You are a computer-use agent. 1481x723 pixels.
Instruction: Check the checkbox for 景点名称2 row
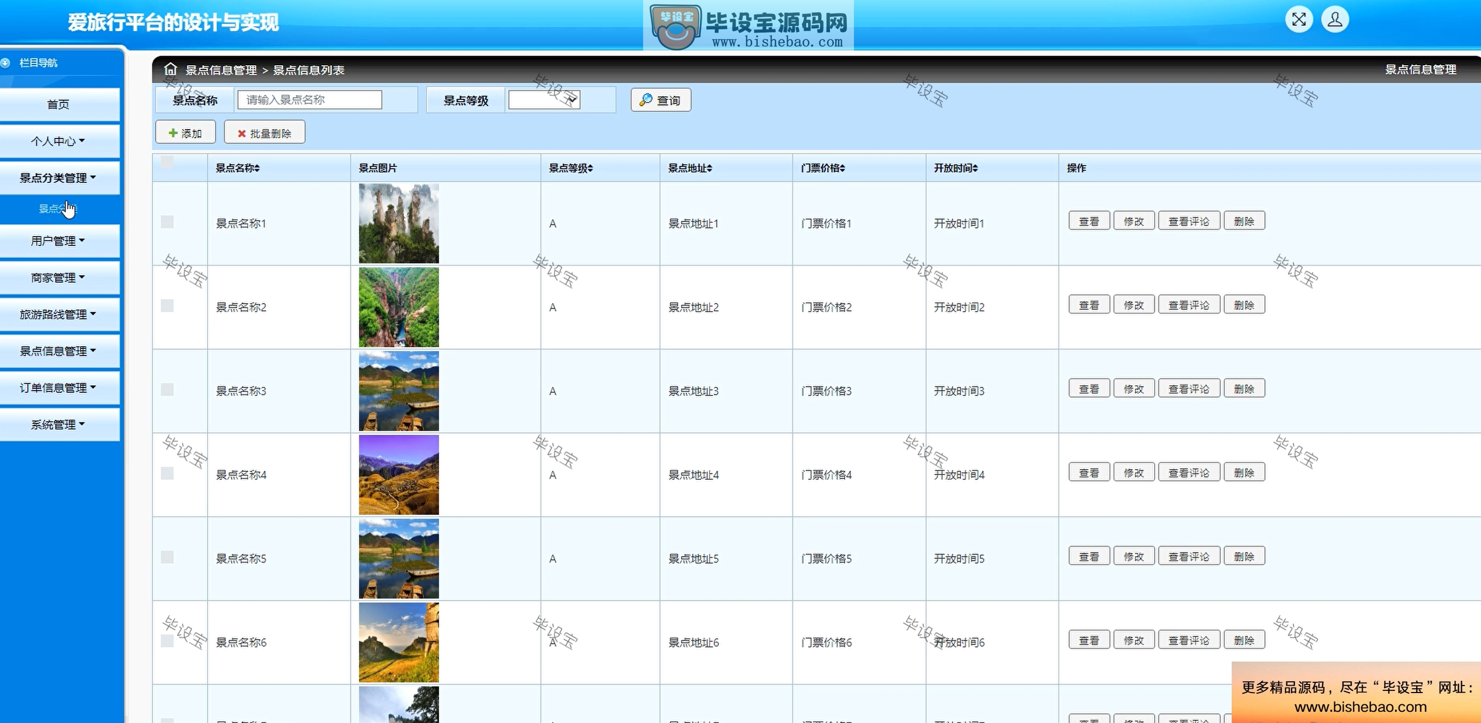click(x=167, y=306)
